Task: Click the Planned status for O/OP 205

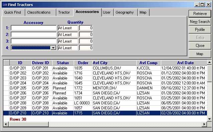Action: 63,88
